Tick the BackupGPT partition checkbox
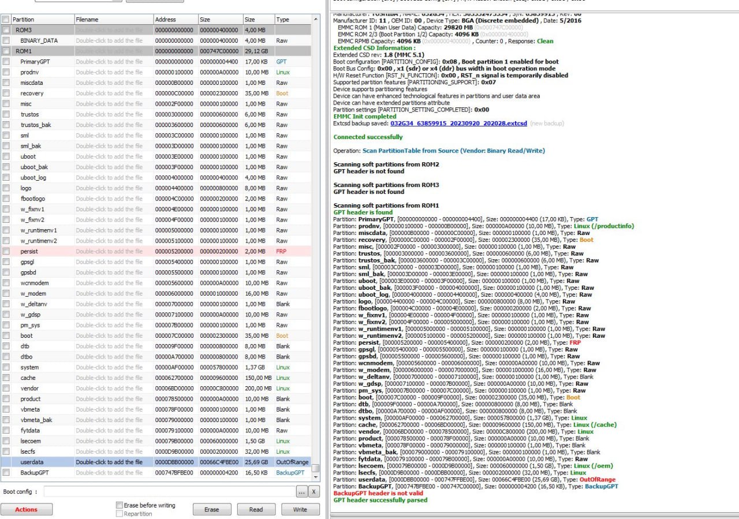 6,473
